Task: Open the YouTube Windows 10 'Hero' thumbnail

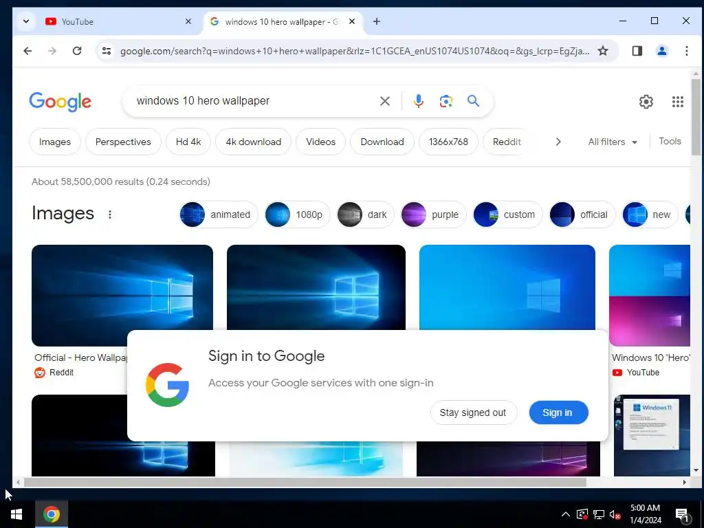Action: coord(649,296)
